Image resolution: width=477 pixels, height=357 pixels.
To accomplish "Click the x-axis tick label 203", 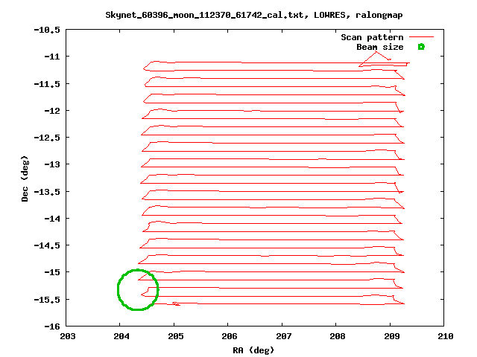I will pos(68,336).
